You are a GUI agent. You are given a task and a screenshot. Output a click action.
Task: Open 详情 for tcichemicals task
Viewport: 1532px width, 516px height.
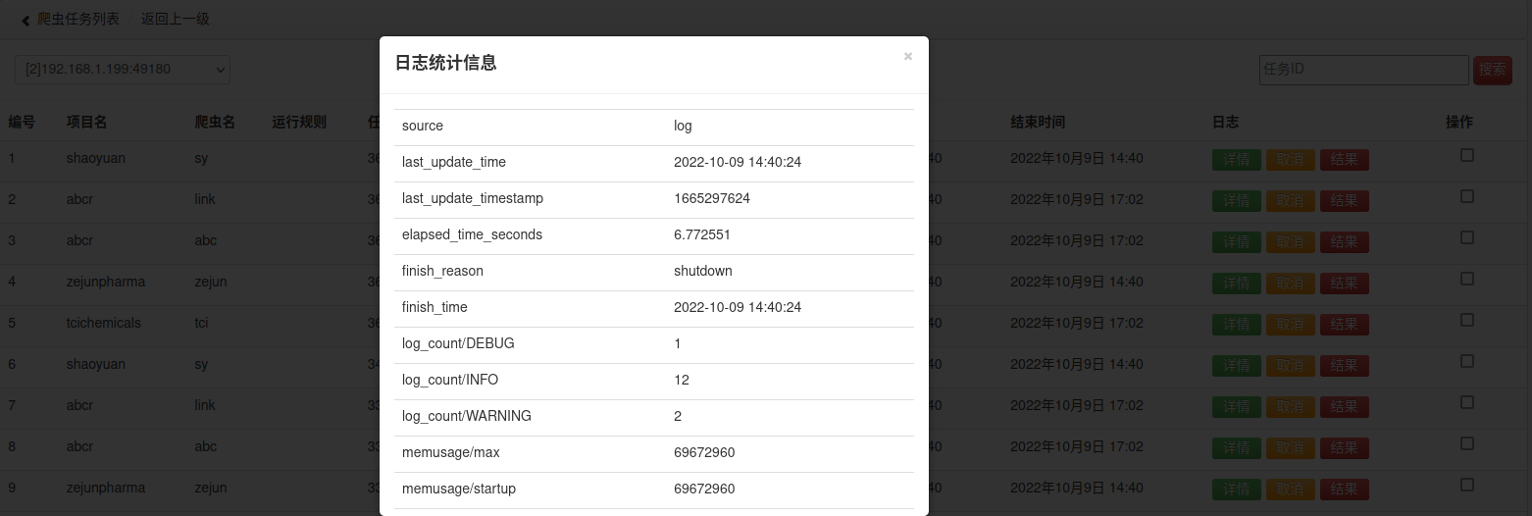(1237, 325)
